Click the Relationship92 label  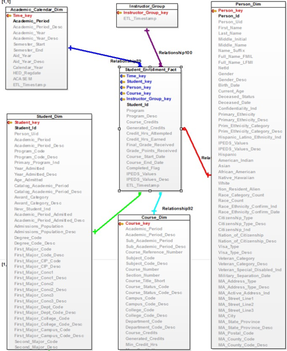tap(177, 209)
